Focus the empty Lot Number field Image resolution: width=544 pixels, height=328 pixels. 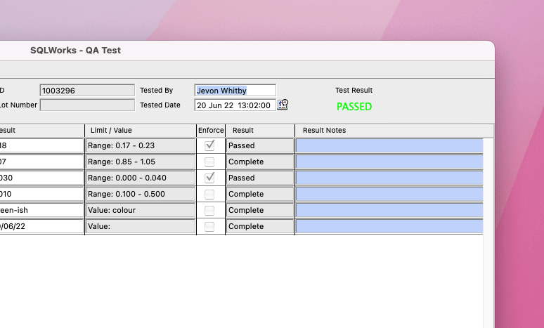(x=87, y=105)
